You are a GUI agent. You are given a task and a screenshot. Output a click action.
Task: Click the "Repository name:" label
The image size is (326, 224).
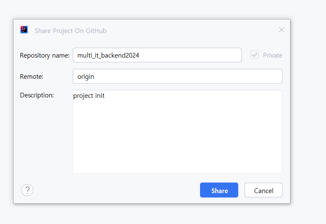pyautogui.click(x=45, y=55)
